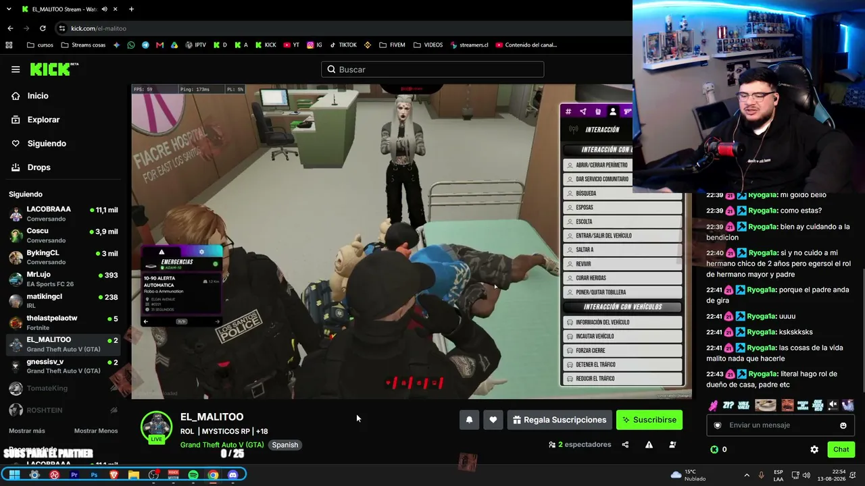865x486 pixels.
Task: Click the Spanish language tag
Action: point(285,445)
